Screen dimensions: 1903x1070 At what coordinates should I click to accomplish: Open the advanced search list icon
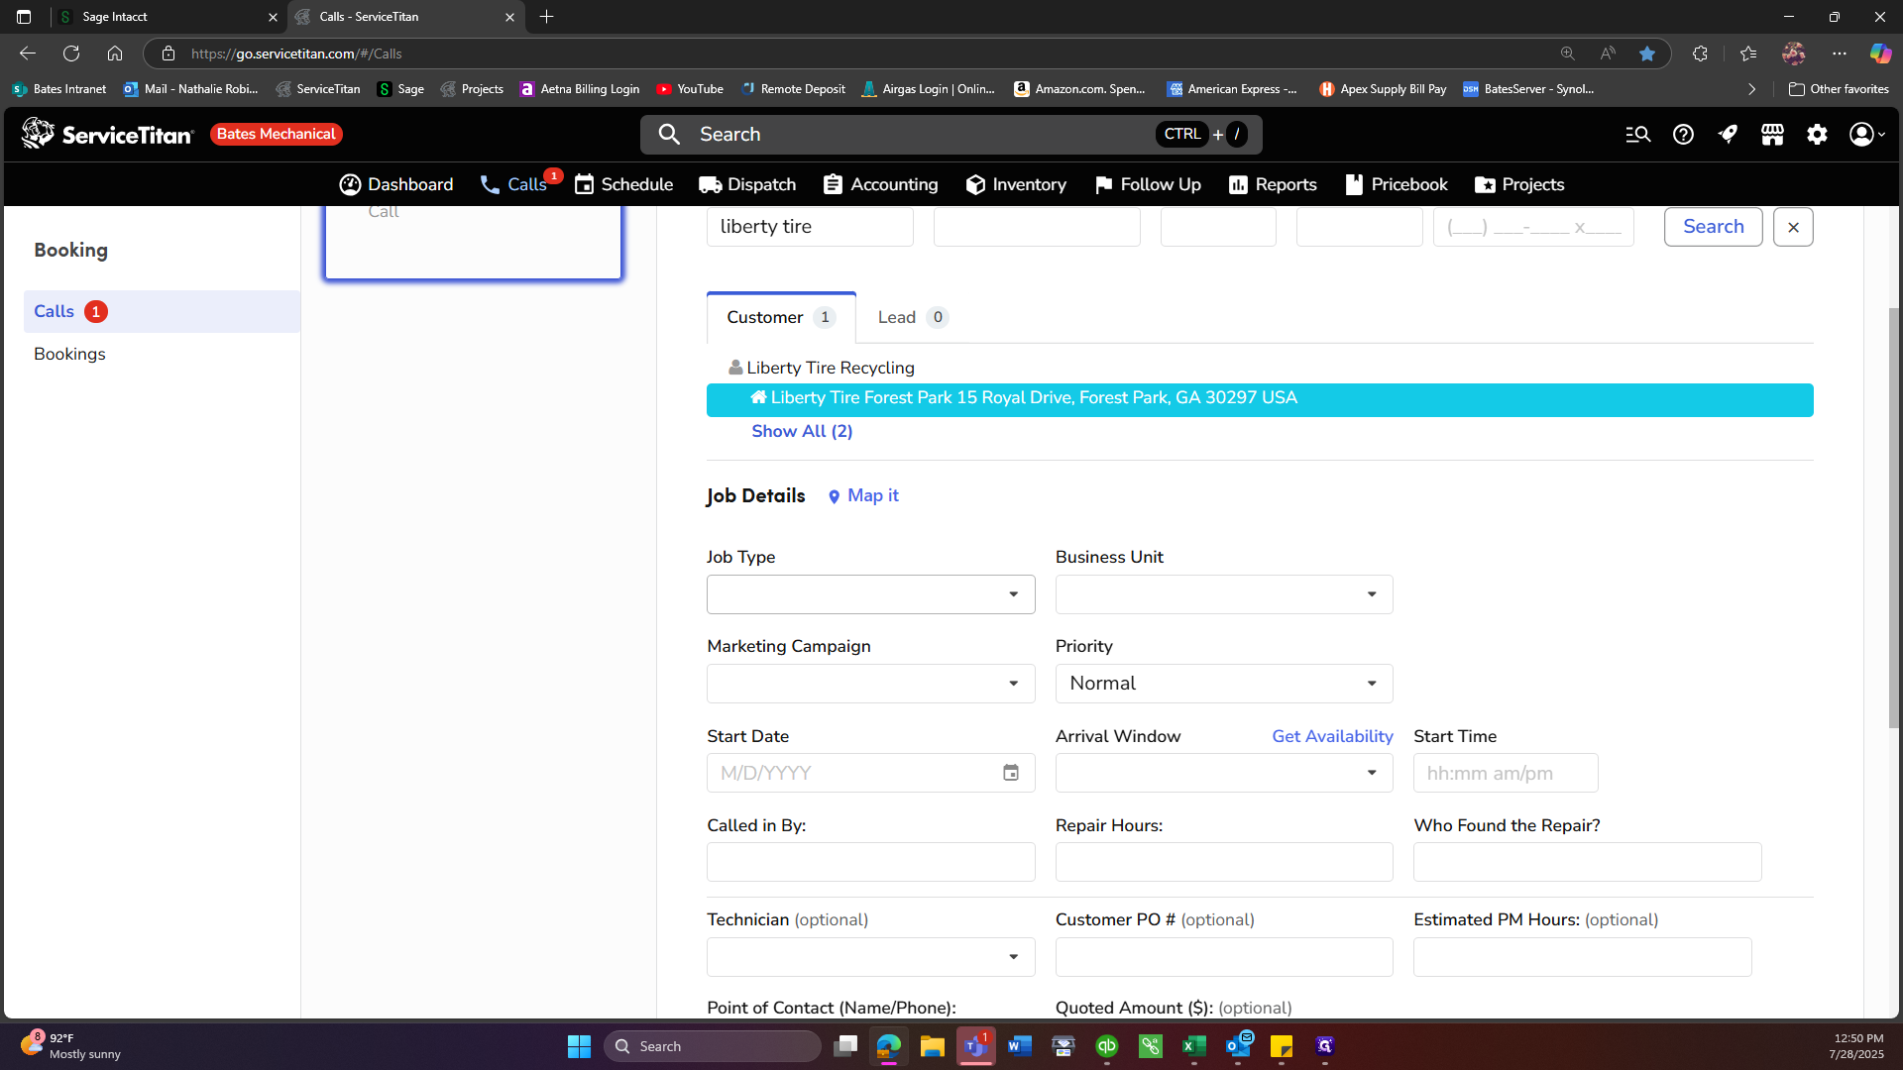1637,135
